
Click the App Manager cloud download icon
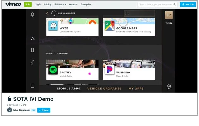[x=54, y=13]
